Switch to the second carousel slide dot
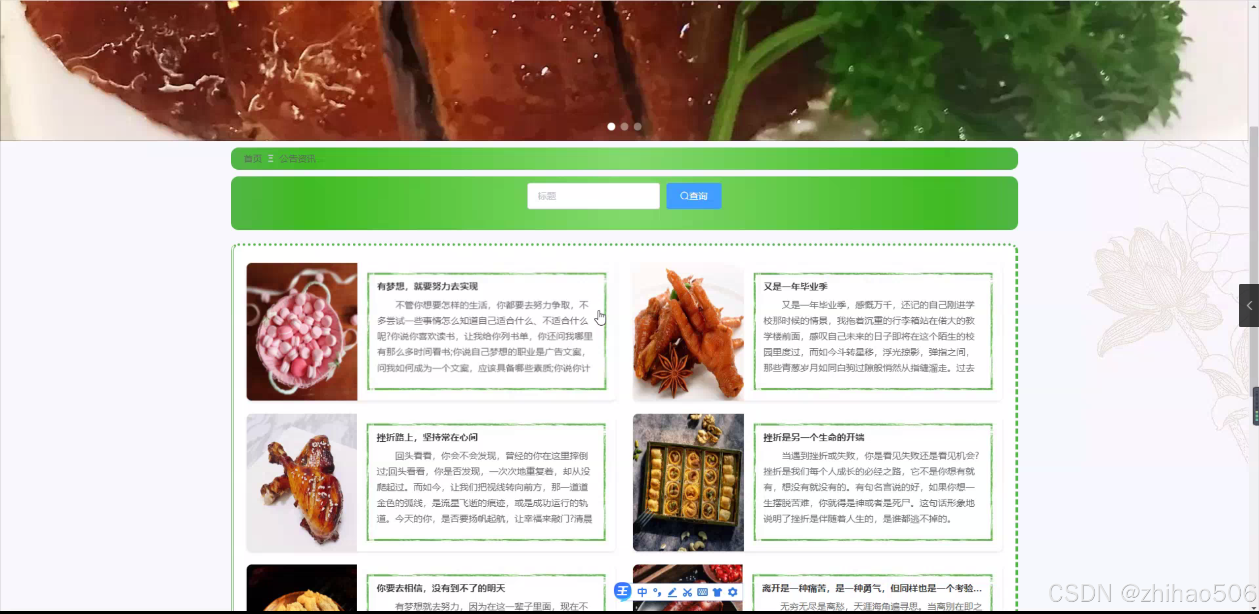Viewport: 1259px width, 614px height. (x=624, y=126)
